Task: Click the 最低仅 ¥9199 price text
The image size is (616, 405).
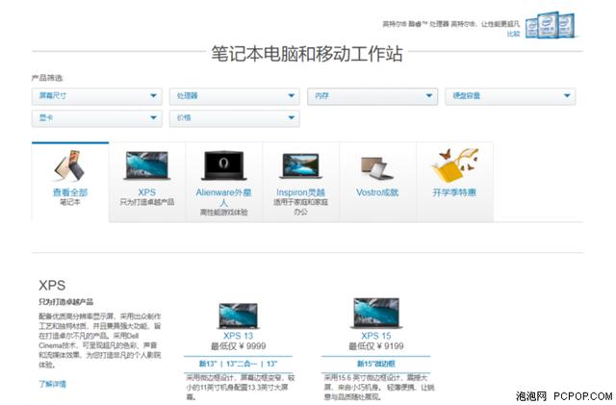Action: pos(376,346)
